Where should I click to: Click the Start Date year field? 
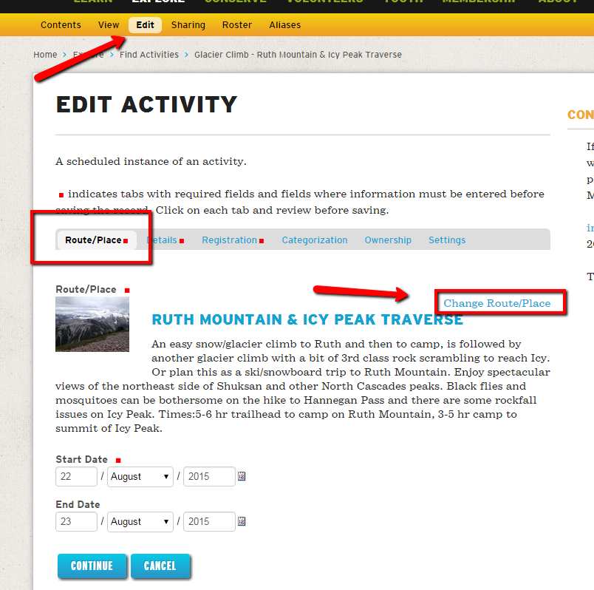click(208, 477)
